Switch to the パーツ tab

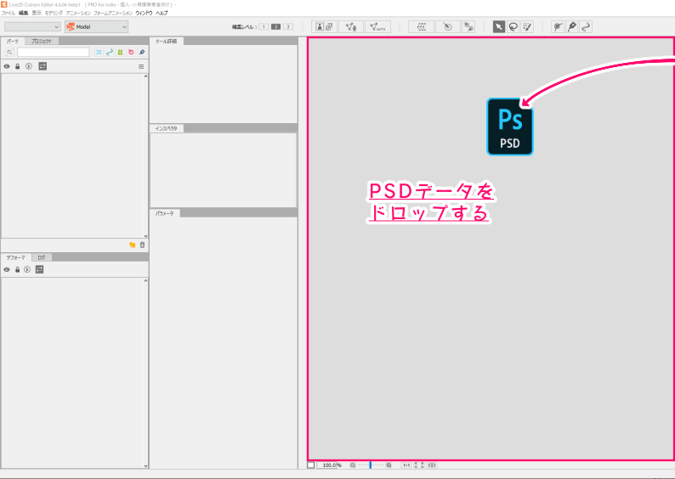[13, 41]
